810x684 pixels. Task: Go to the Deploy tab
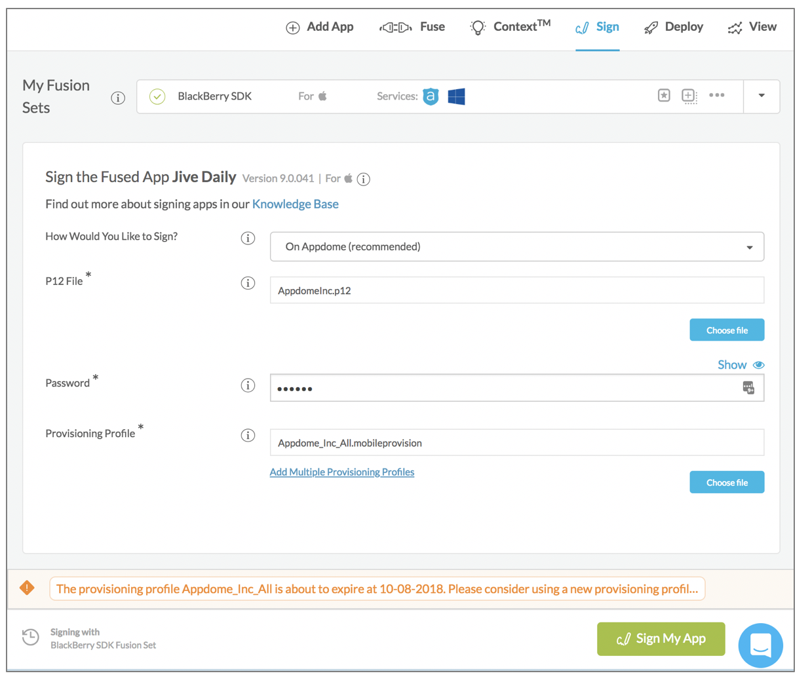click(674, 27)
